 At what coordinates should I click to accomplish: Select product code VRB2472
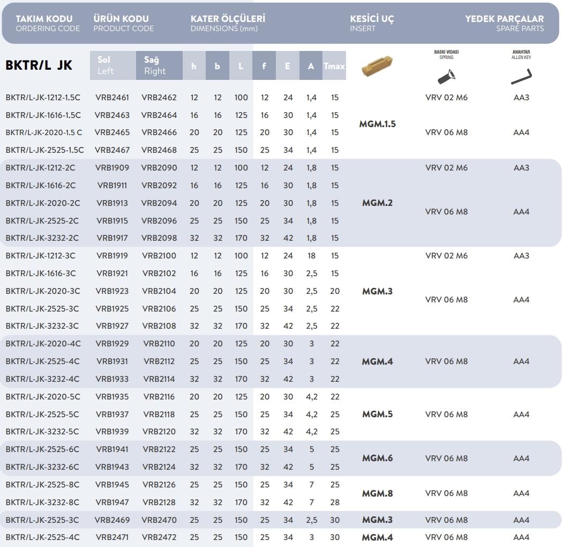159,537
